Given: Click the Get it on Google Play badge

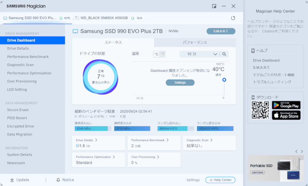Looking at the screenshot, I should click(286, 105).
